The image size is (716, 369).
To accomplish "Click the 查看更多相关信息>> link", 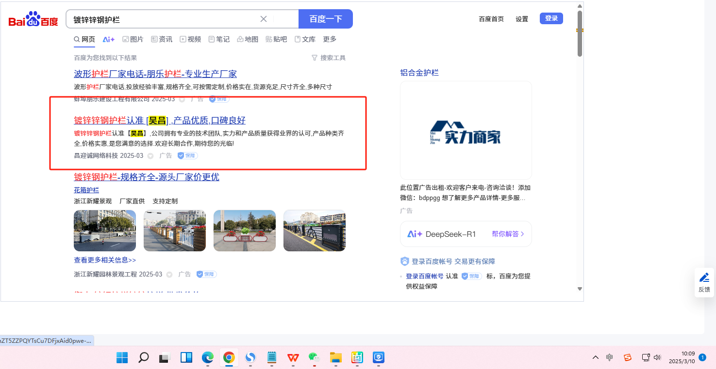I will pyautogui.click(x=105, y=260).
